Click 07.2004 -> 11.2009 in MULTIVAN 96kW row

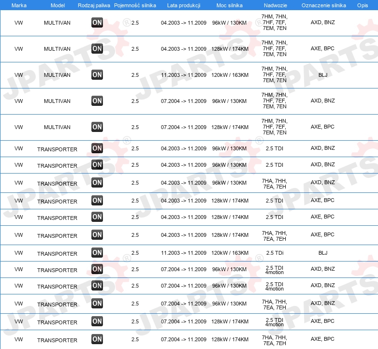pyautogui.click(x=184, y=101)
